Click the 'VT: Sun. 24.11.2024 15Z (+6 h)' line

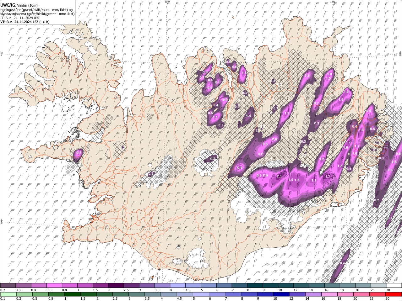[x=25, y=22]
